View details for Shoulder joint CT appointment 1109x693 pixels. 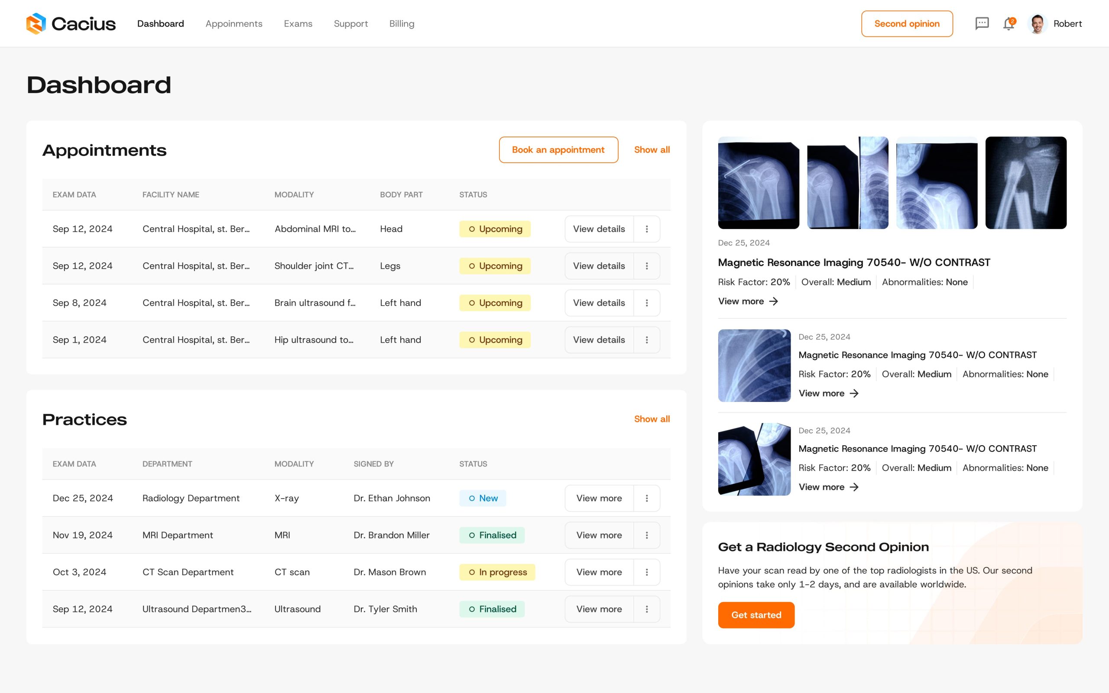point(599,266)
